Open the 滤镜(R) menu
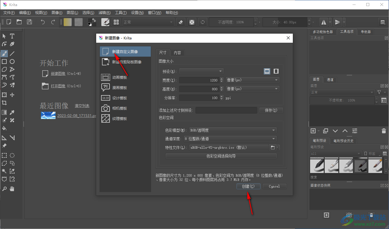The height and width of the screenshot is (229, 389). tap(104, 13)
